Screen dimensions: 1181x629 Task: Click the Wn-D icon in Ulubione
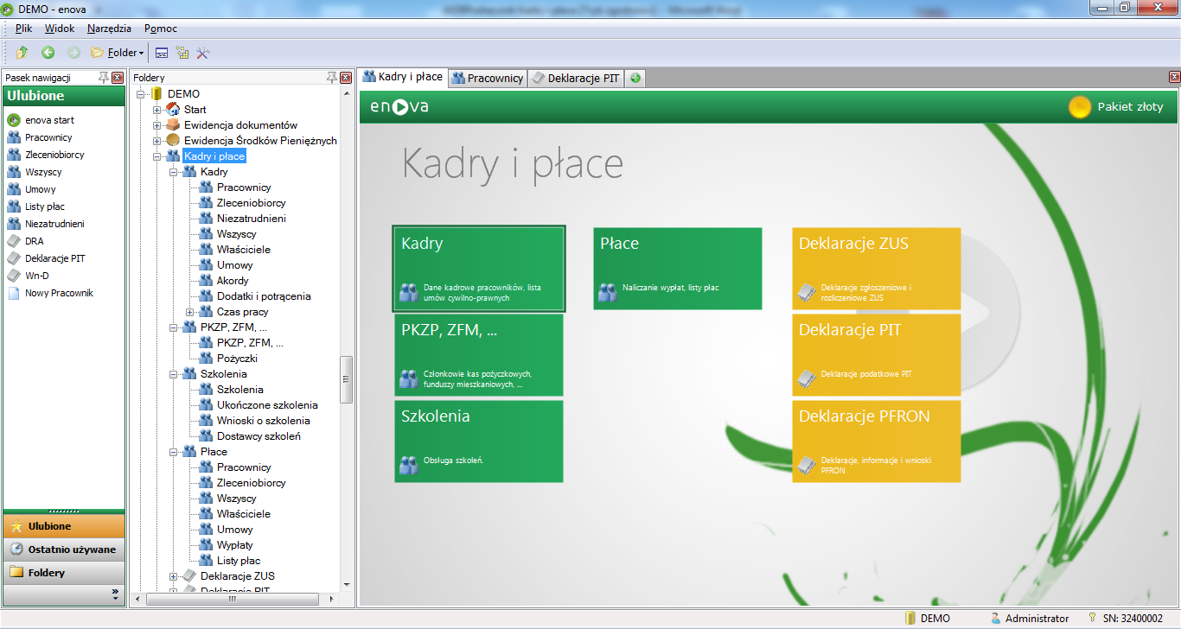14,276
